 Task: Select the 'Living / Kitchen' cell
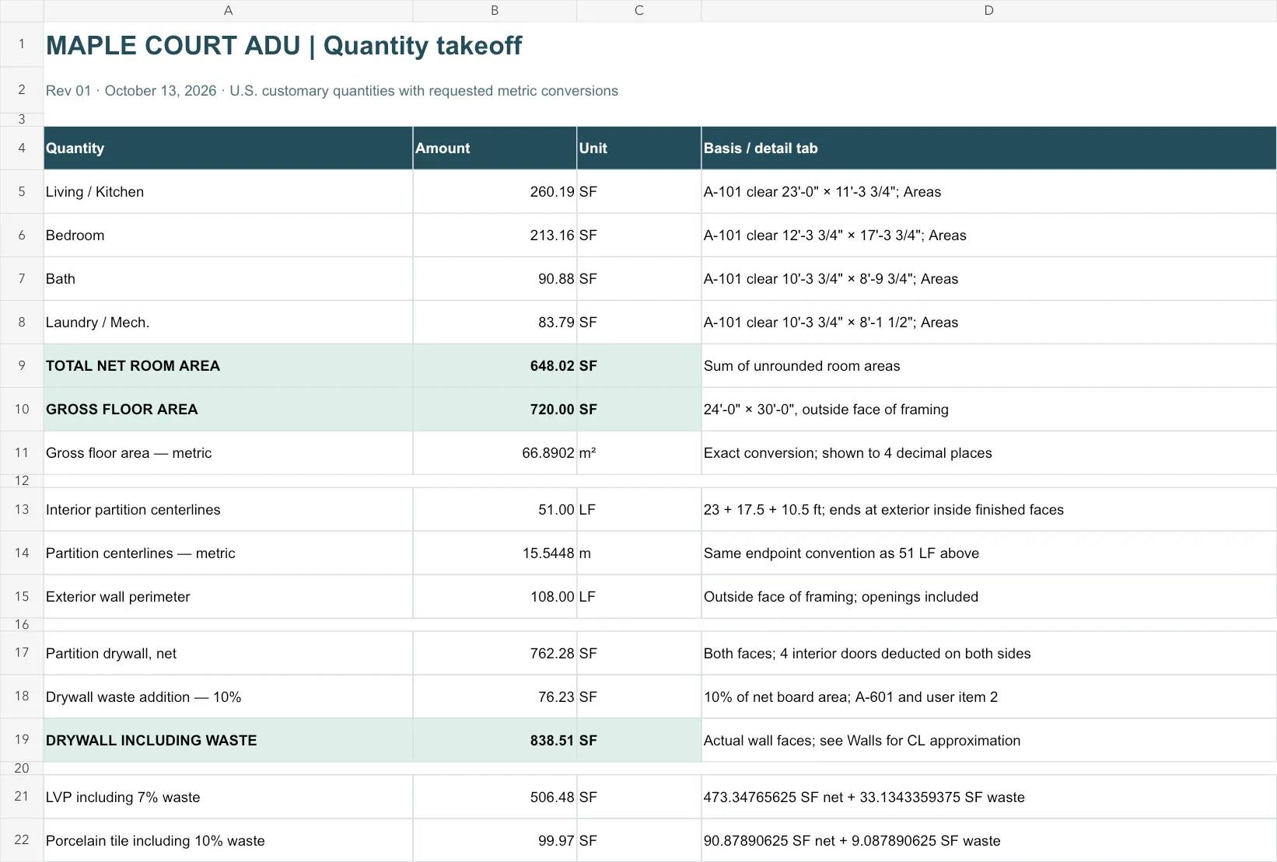tap(229, 192)
